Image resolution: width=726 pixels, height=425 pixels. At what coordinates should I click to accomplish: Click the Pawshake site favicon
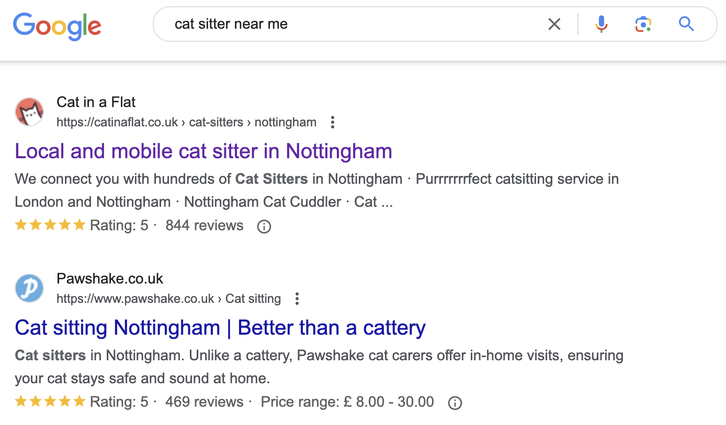[29, 288]
